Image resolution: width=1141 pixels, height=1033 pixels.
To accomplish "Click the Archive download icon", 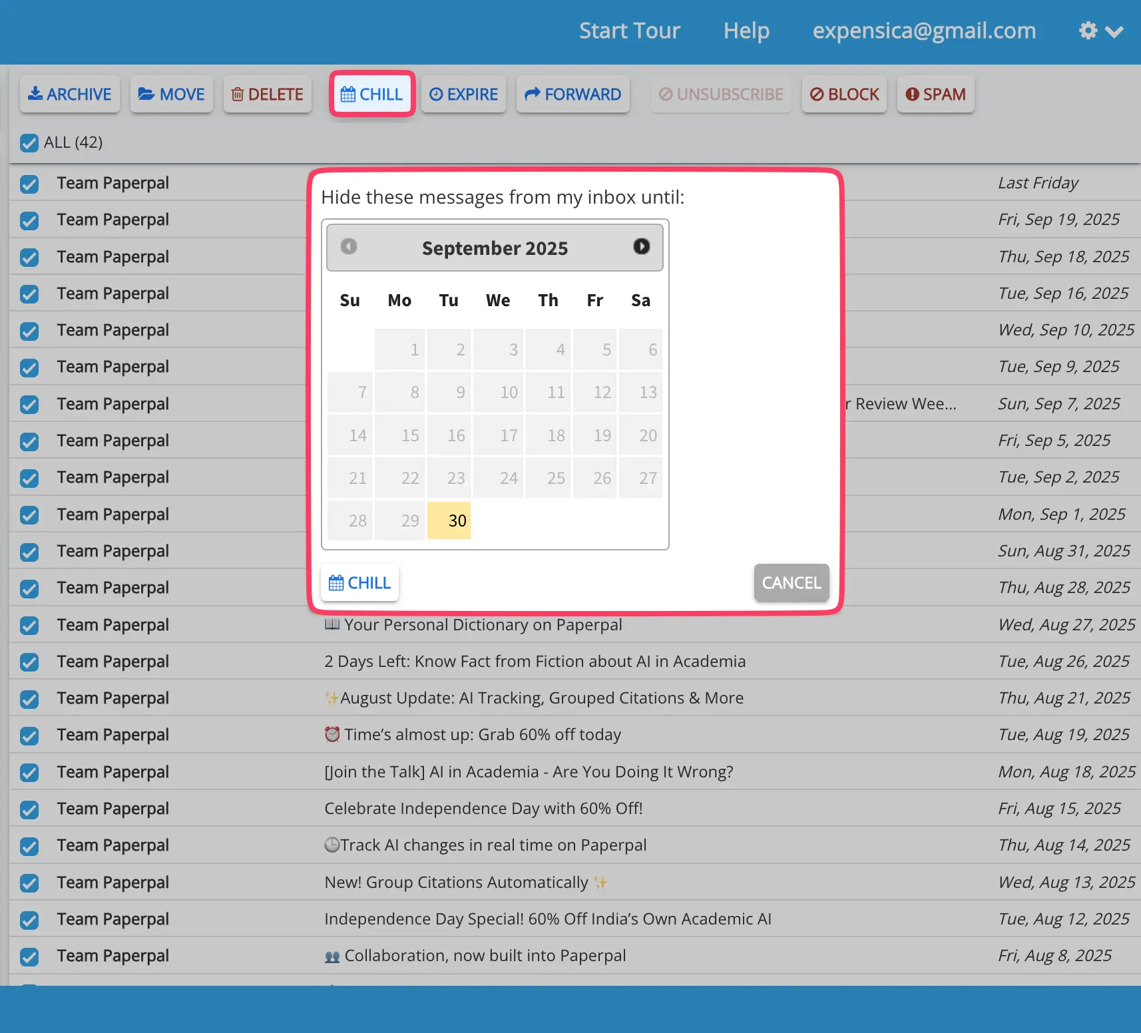I will (x=35, y=94).
